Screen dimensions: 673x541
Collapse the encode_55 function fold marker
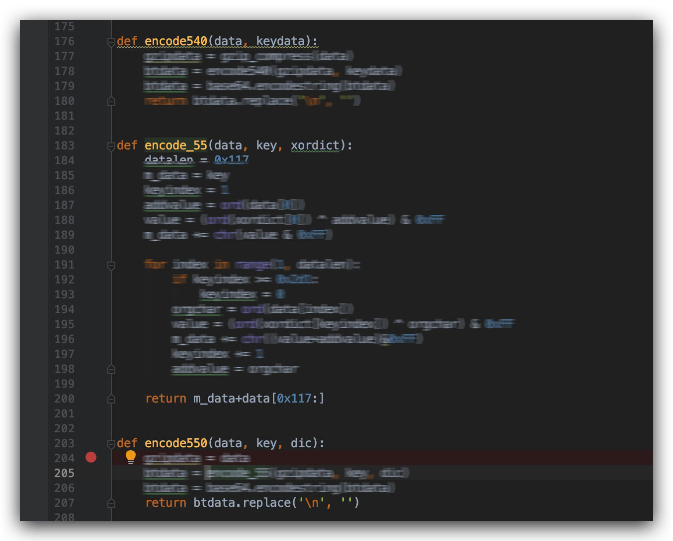[111, 146]
